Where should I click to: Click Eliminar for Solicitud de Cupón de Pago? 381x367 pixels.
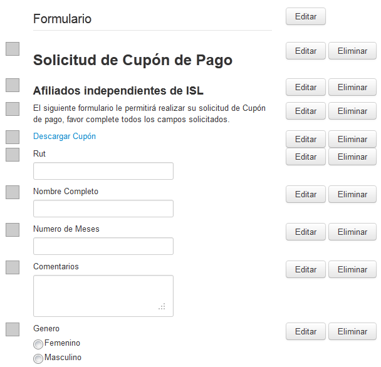pos(352,51)
